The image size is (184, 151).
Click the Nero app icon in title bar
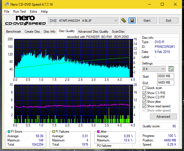[x=7, y=4]
